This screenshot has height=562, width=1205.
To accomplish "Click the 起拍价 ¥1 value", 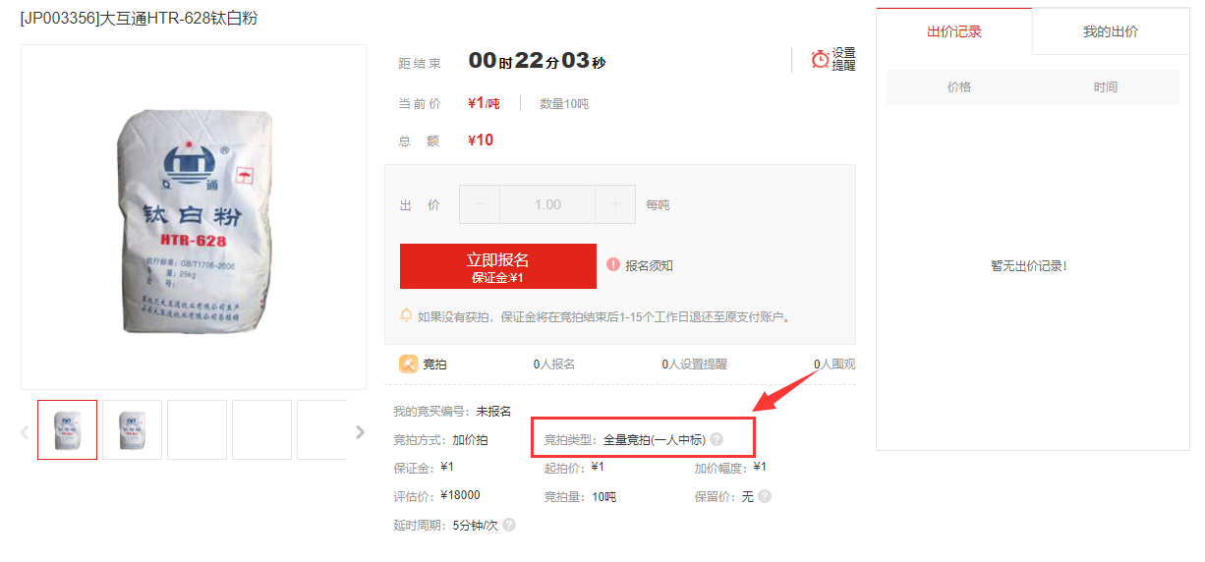I will click(598, 467).
